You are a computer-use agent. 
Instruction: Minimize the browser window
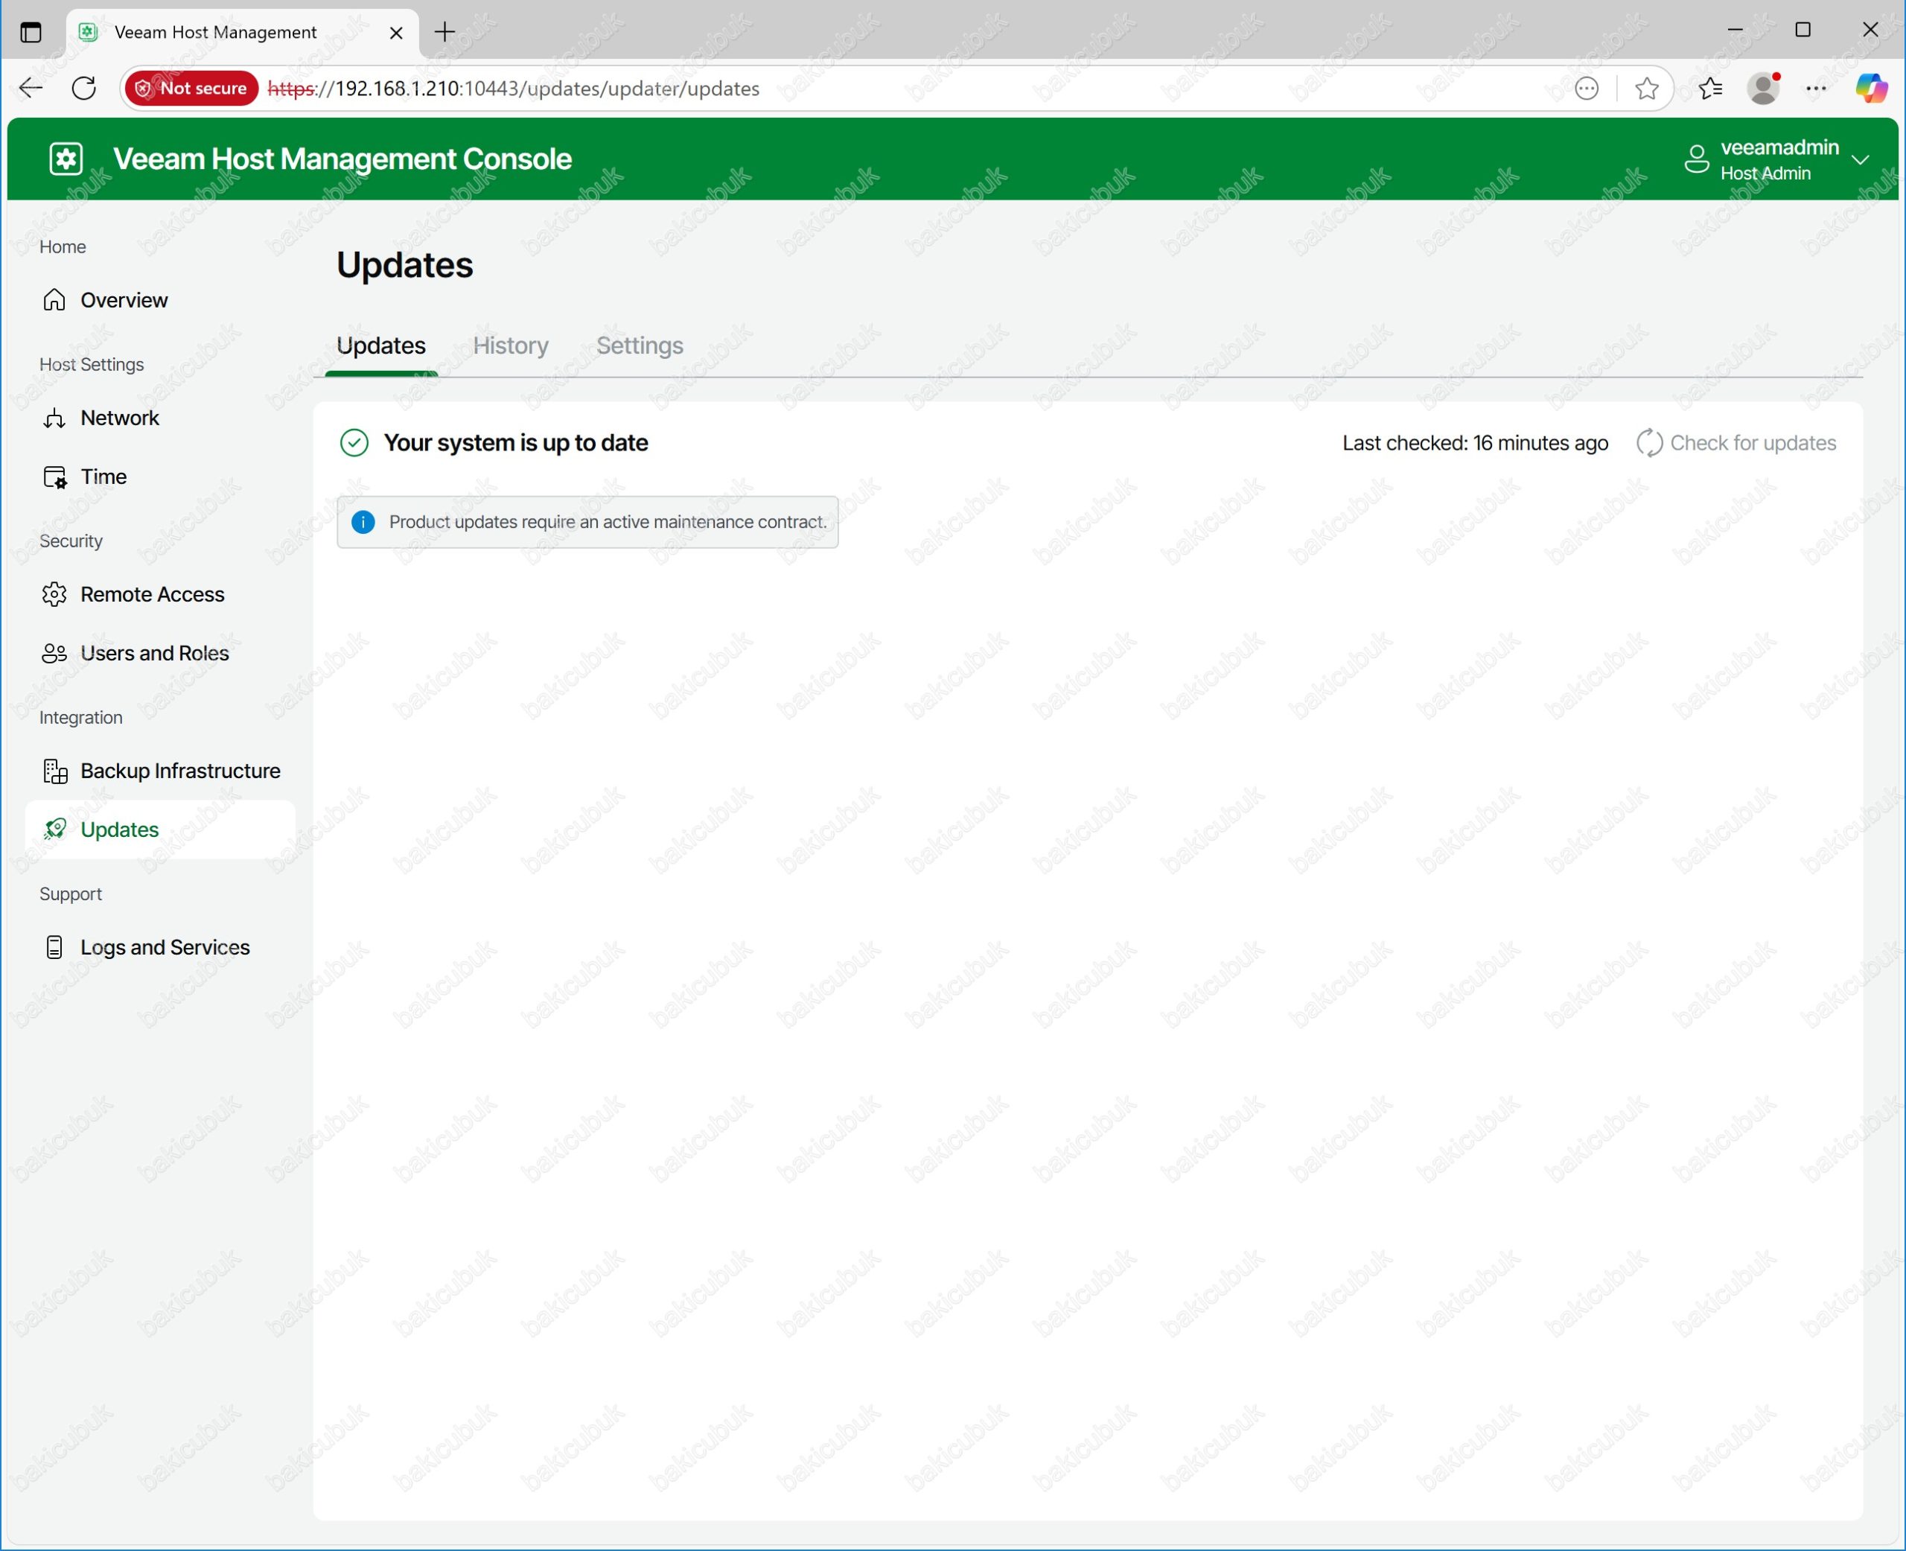[1735, 30]
